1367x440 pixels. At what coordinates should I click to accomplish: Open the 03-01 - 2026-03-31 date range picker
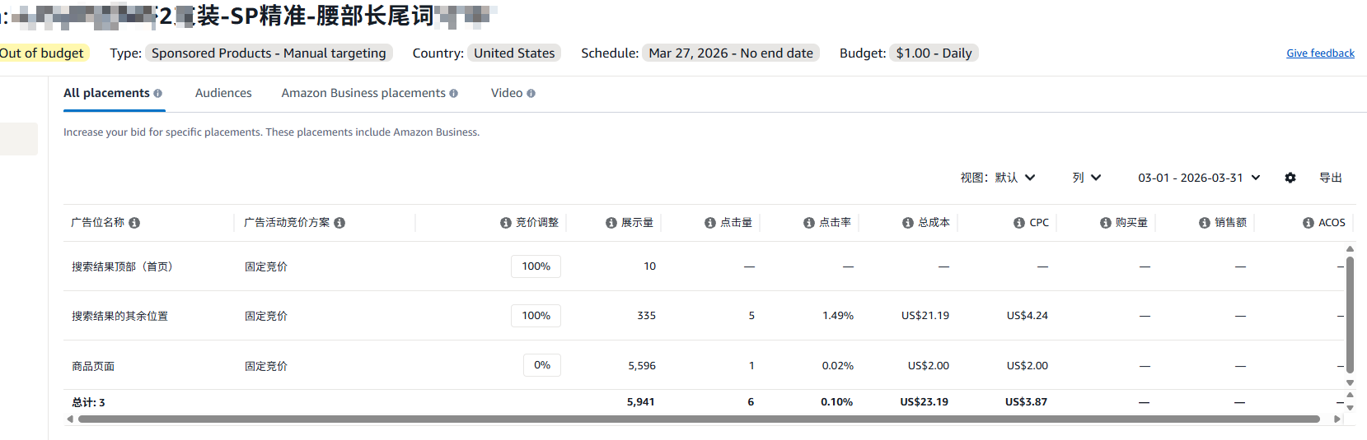(1199, 178)
